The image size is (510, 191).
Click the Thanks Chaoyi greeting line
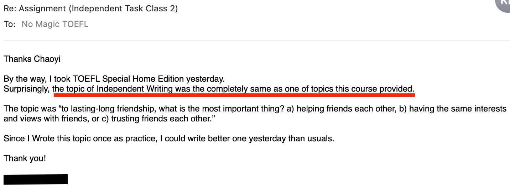point(32,59)
